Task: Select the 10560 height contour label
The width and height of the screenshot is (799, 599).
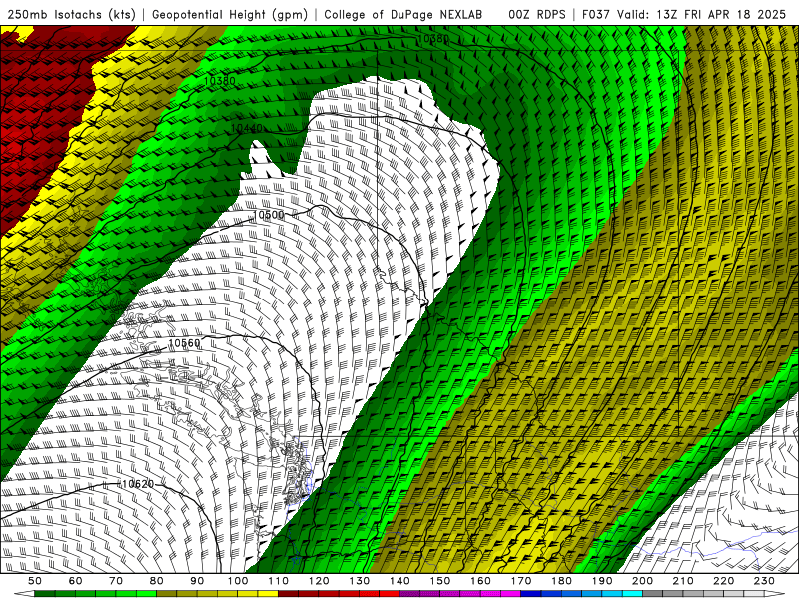Action: [x=184, y=343]
